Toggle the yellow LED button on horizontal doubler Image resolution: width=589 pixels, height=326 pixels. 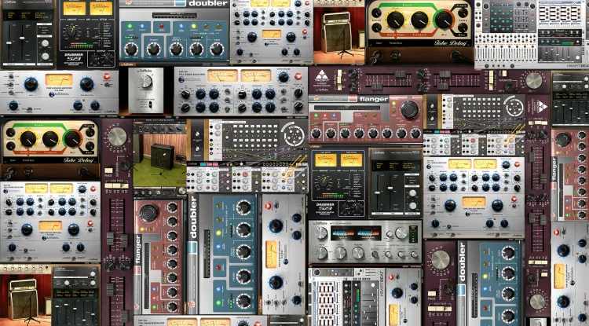tap(194, 27)
